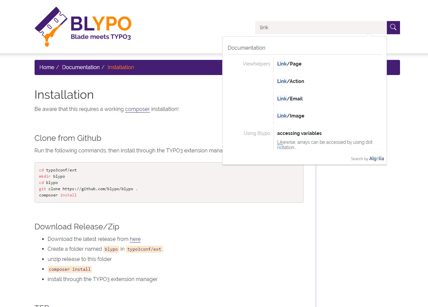Go to Home in the breadcrumb

tap(47, 67)
